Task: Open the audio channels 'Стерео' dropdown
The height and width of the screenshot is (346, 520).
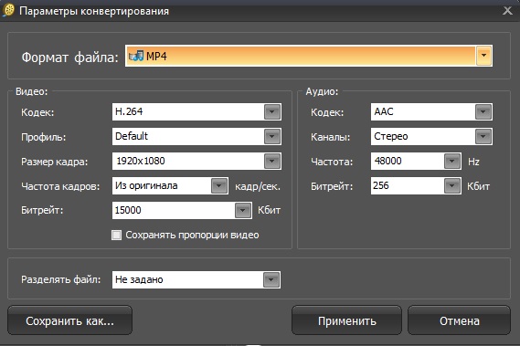Action: pos(483,136)
